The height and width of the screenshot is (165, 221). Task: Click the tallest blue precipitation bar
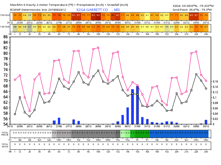click(x=137, y=105)
